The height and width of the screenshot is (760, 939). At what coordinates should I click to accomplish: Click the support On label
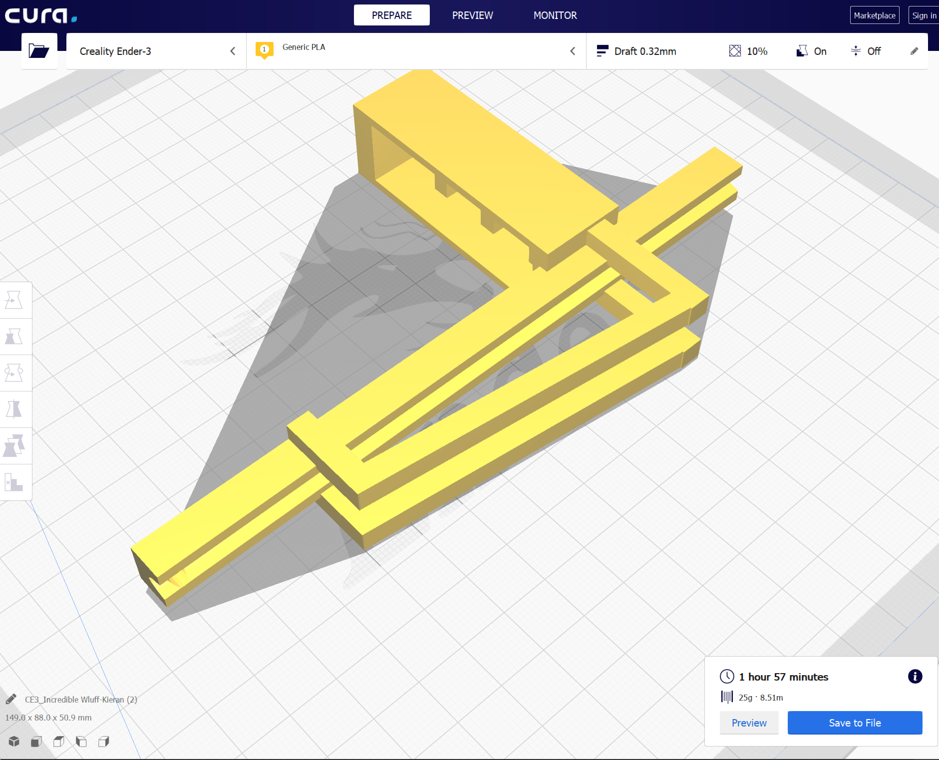[x=820, y=51]
